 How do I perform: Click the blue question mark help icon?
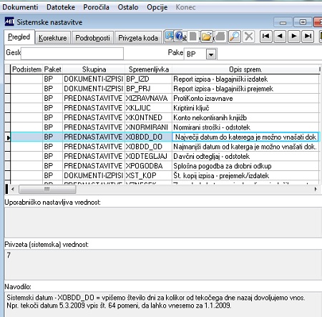coord(179,36)
